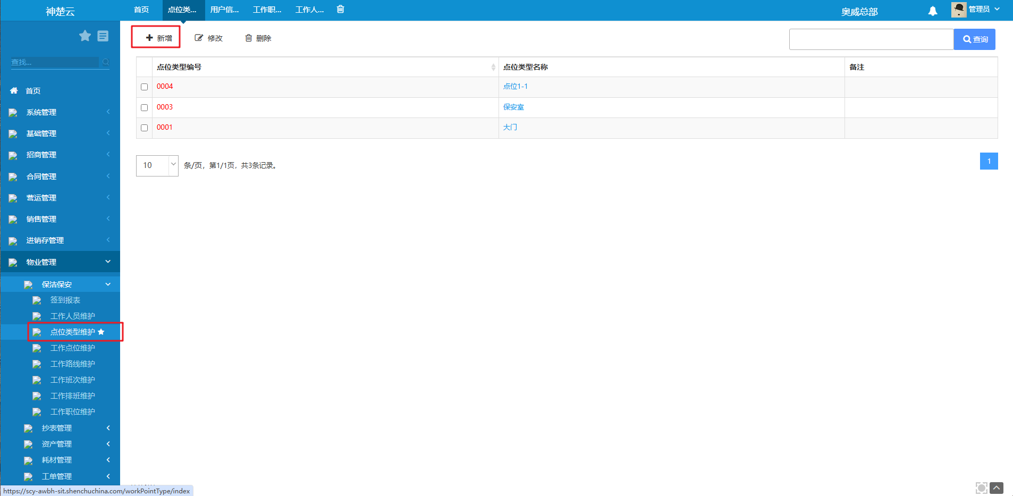Screen dimensions: 1013x496
Task: Click the 删除 delete button
Action: (x=258, y=38)
